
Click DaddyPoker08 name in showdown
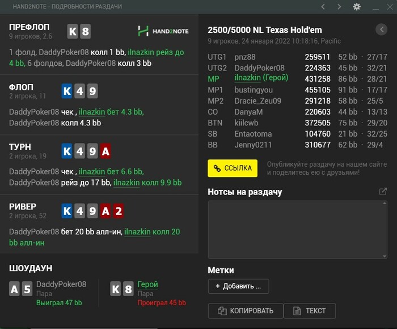[61, 284]
